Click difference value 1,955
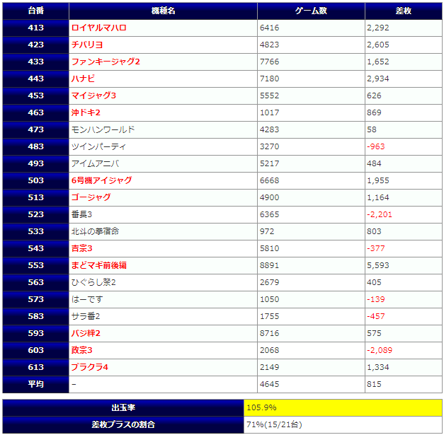The width and height of the screenshot is (444, 435). click(x=378, y=180)
